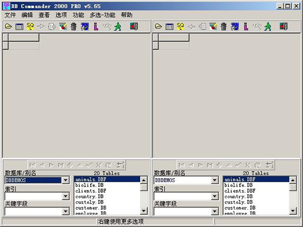303x227 pixels.
Task: Click the trash can icon in right panel toolbar
Action: coord(224,26)
